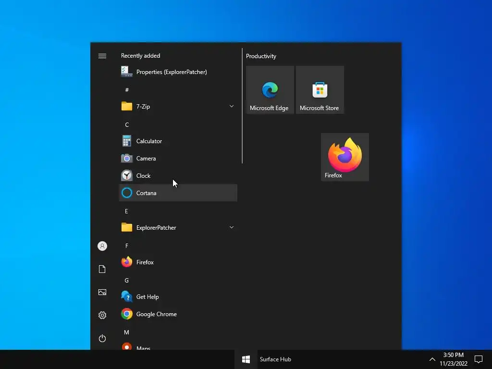This screenshot has width=492, height=369.
Task: Click the 'Recently added' heading
Action: coord(141,56)
